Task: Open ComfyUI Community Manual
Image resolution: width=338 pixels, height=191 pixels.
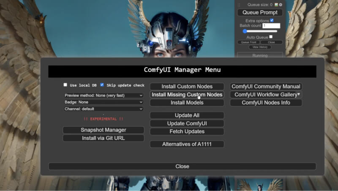Action: 266,87
